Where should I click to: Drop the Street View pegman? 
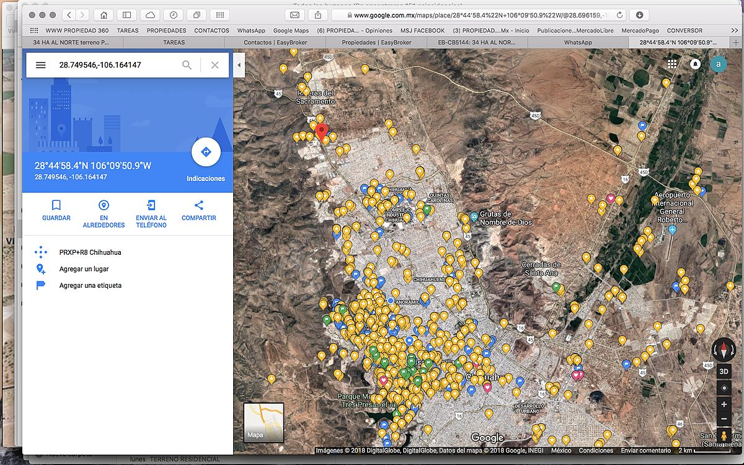click(724, 436)
